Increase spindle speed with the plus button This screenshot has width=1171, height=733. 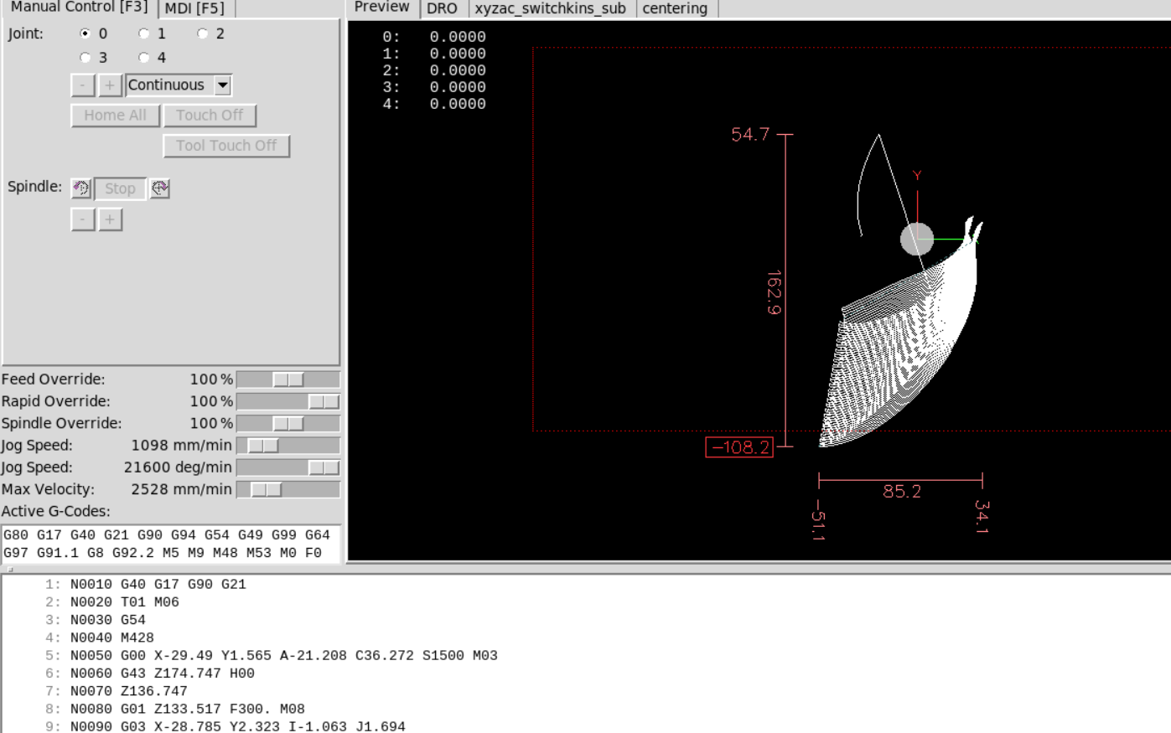(110, 219)
